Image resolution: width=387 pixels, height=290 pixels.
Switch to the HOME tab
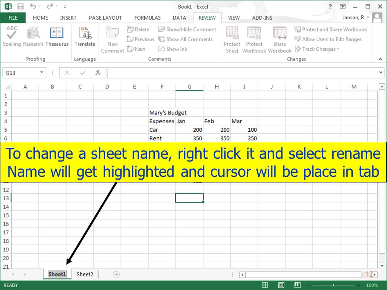pos(40,18)
